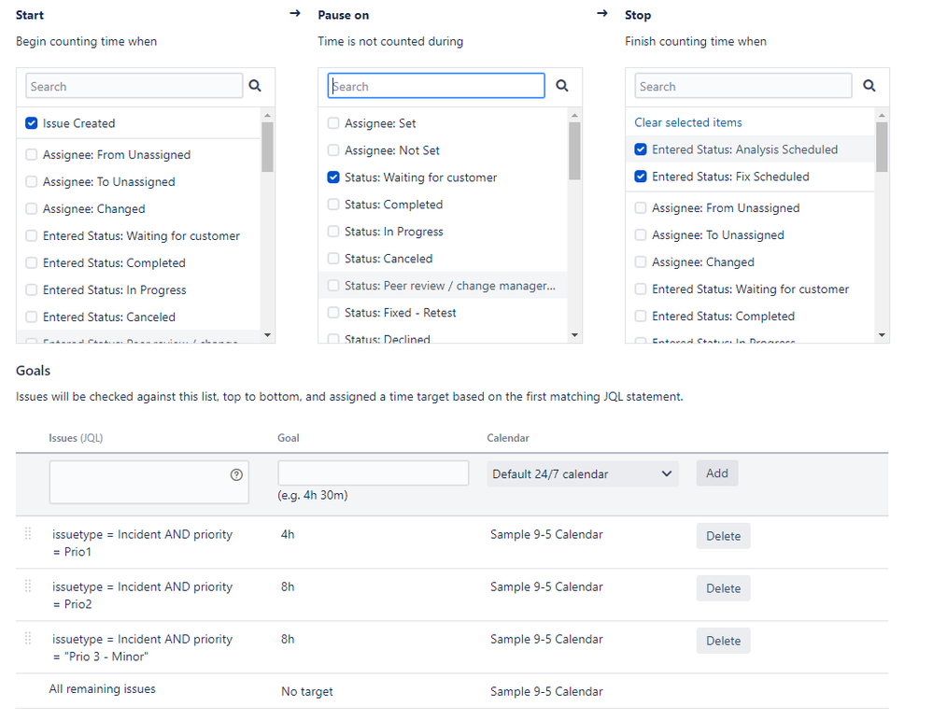
Task: Delete the Prio1 incident goal
Action: tap(723, 535)
